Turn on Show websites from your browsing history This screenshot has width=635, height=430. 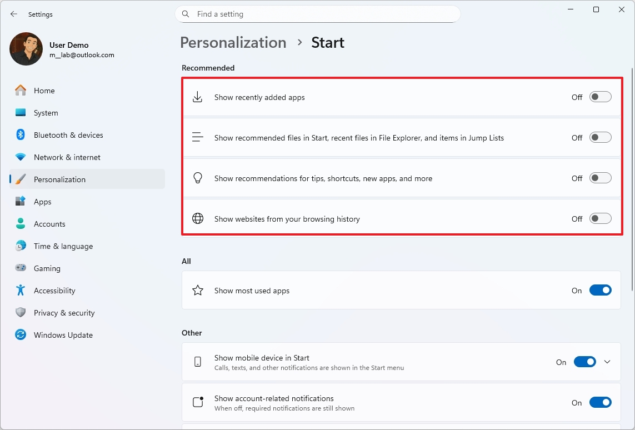(x=600, y=218)
